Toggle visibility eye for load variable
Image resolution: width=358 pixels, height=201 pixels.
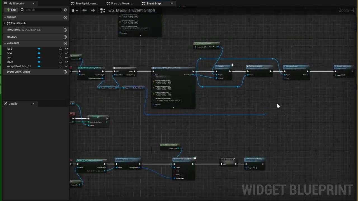(x=66, y=49)
